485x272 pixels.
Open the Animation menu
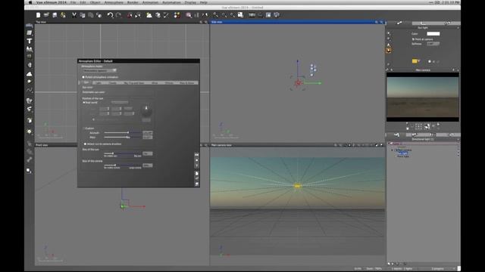click(150, 2)
